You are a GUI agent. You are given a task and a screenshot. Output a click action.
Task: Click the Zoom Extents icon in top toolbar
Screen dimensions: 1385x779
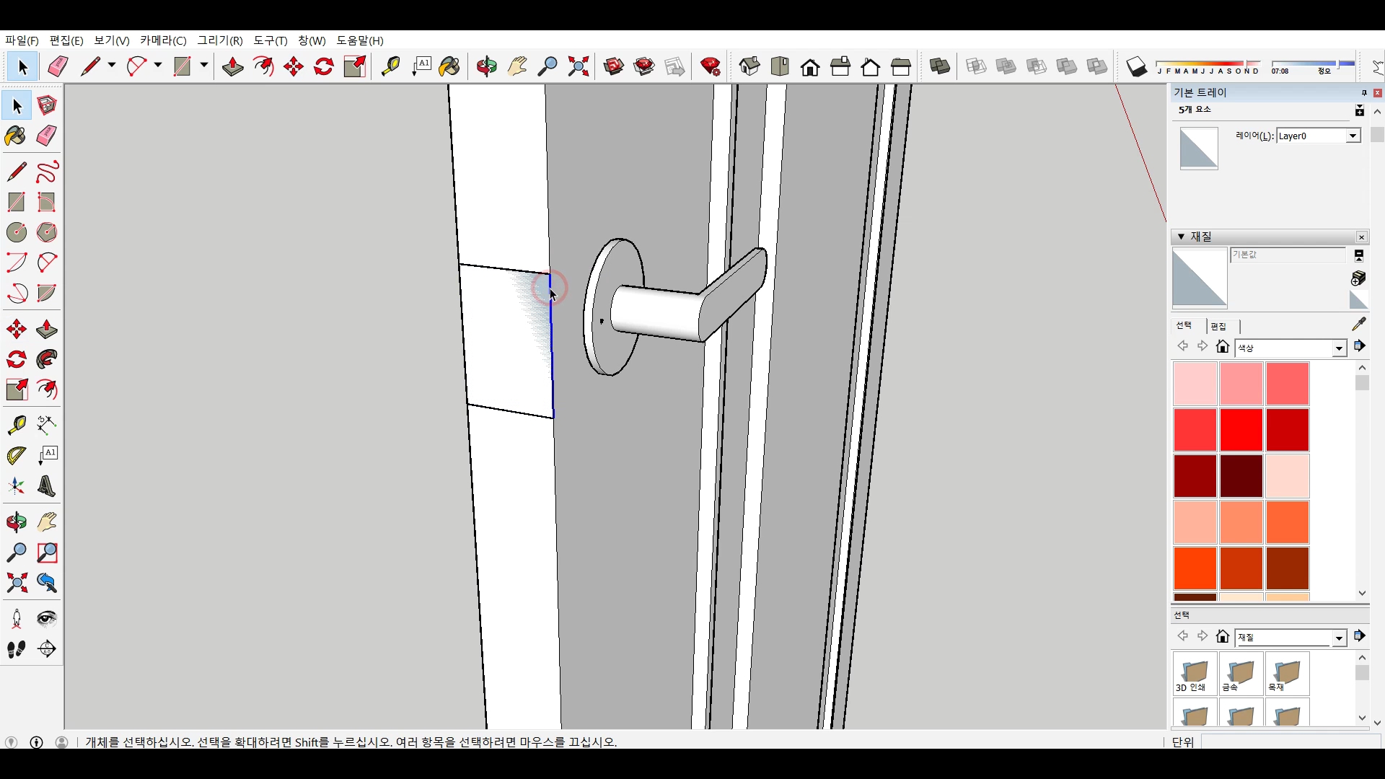tap(578, 67)
